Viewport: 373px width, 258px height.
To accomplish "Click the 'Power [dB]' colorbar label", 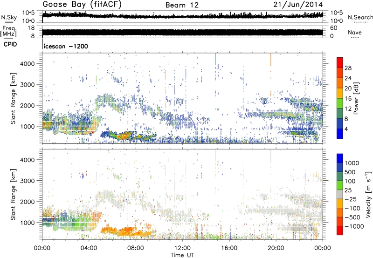I will tap(356, 98).
